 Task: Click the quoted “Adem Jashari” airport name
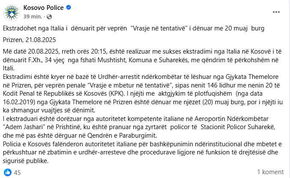tap(24, 127)
